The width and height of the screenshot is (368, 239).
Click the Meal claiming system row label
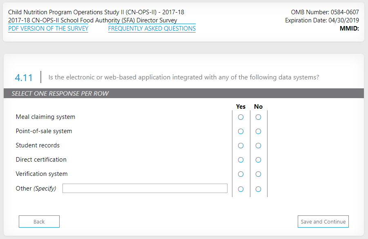(45, 117)
